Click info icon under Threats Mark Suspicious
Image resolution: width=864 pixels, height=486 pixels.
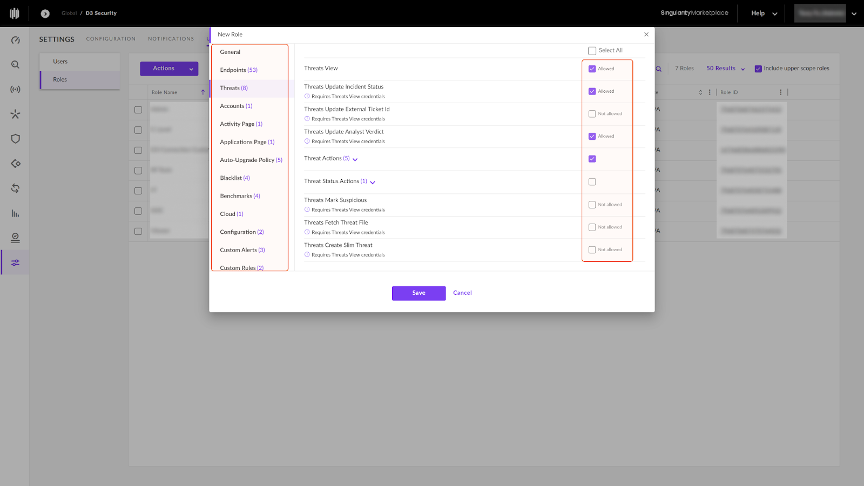307,210
